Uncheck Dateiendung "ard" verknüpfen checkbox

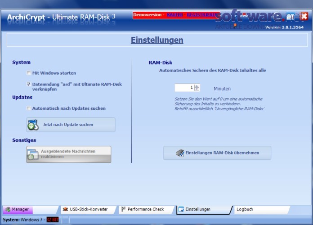tap(29, 84)
